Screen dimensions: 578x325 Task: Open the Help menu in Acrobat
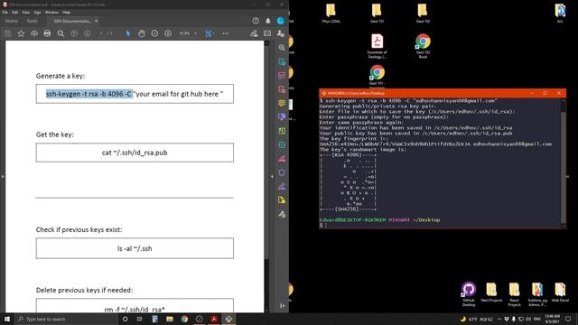coord(66,12)
